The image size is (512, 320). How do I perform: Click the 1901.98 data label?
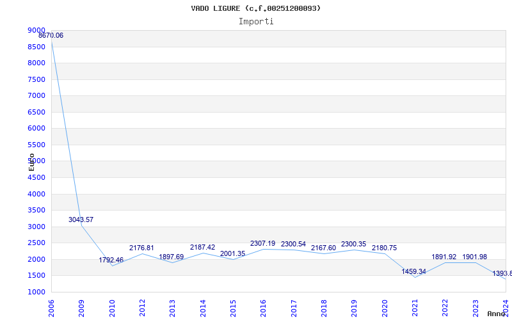tap(475, 257)
